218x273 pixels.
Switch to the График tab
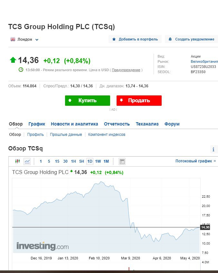(37, 124)
